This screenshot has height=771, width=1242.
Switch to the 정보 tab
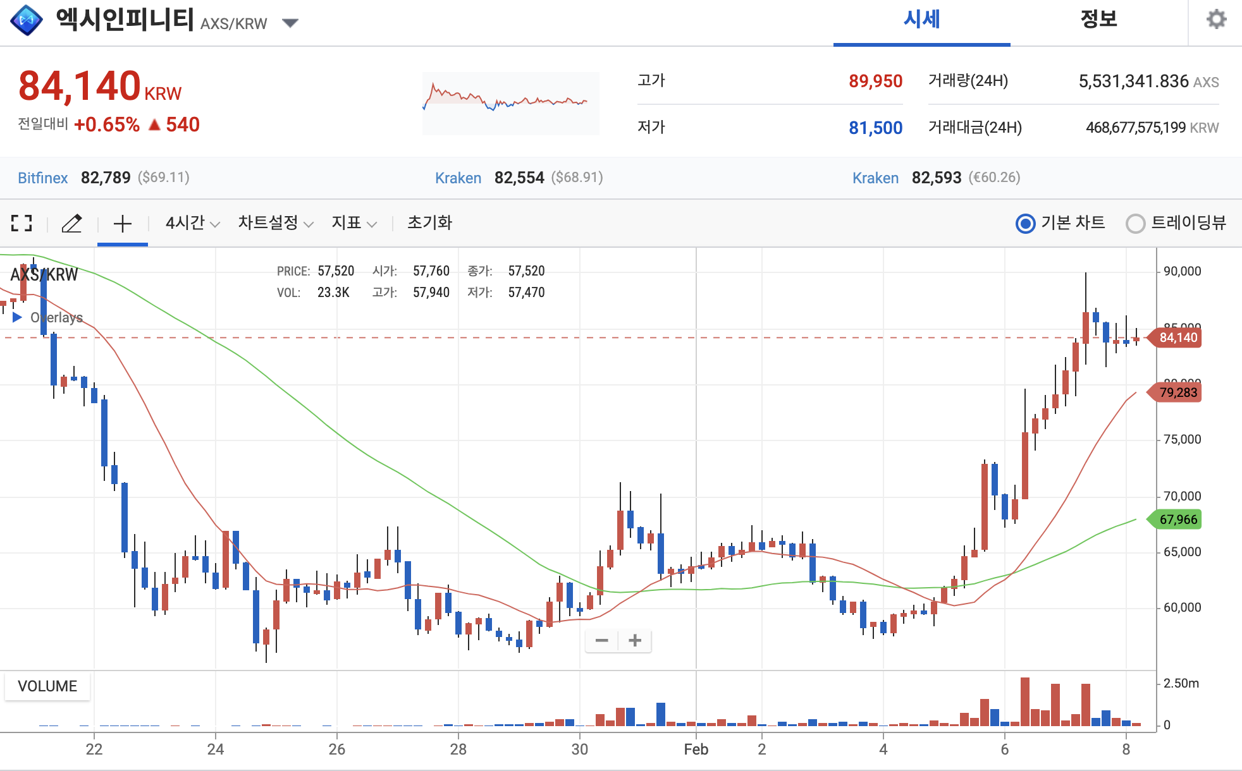pos(1098,20)
